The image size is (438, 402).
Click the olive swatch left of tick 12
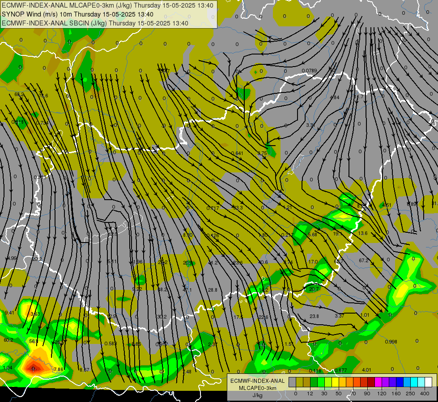tap(307, 382)
